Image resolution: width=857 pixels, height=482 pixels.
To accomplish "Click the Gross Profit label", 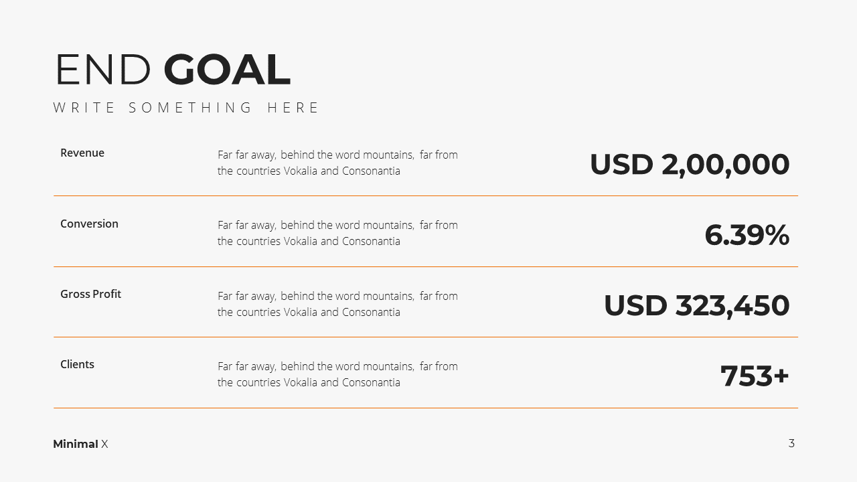I will [x=90, y=294].
